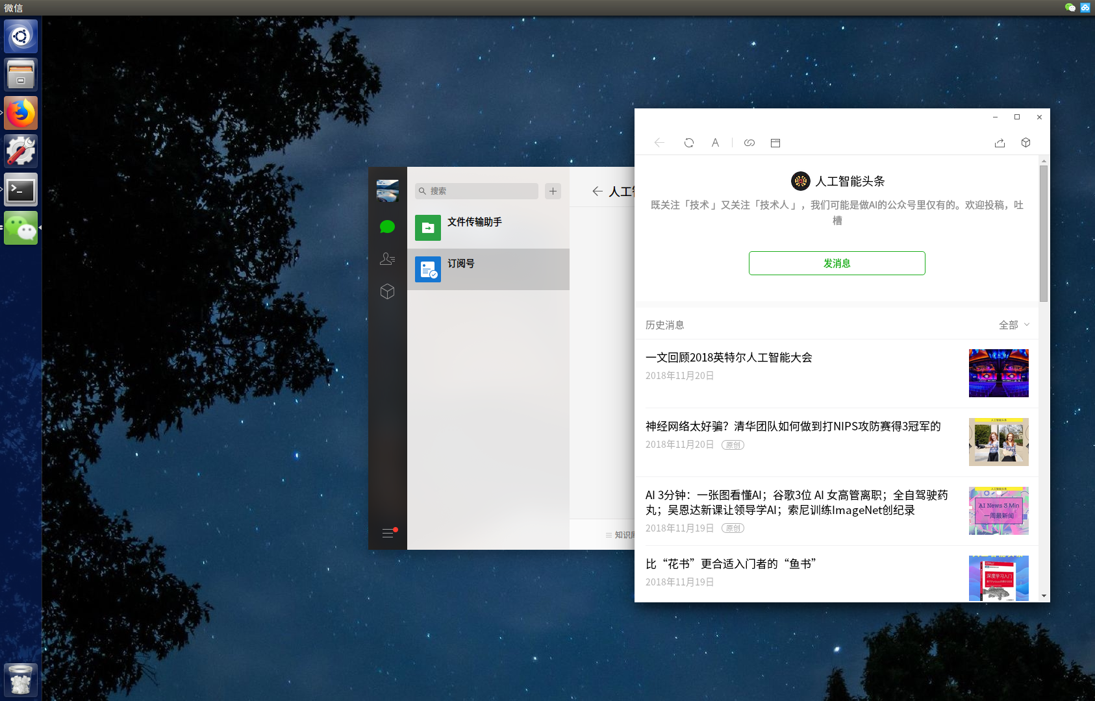
Task: Click the 2018年11月20日 date under the Intel article
Action: (679, 376)
